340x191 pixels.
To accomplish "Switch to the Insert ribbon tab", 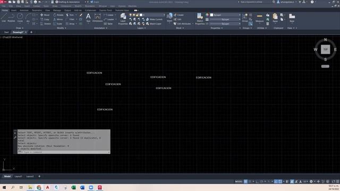I will [x=14, y=11].
